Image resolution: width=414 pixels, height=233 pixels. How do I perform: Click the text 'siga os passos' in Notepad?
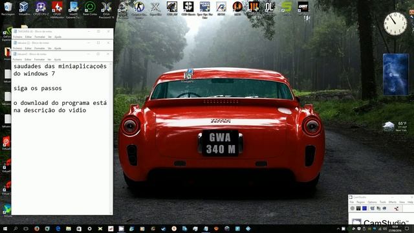click(x=38, y=88)
